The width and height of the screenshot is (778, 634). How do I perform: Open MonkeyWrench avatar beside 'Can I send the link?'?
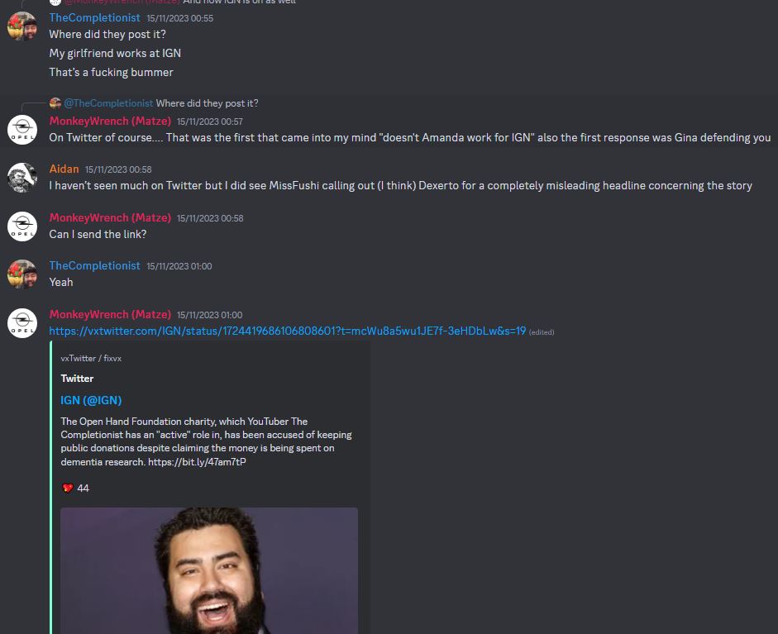click(x=22, y=226)
